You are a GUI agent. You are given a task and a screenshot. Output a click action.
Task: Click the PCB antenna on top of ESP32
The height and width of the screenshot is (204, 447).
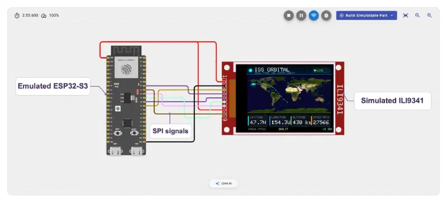[126, 50]
